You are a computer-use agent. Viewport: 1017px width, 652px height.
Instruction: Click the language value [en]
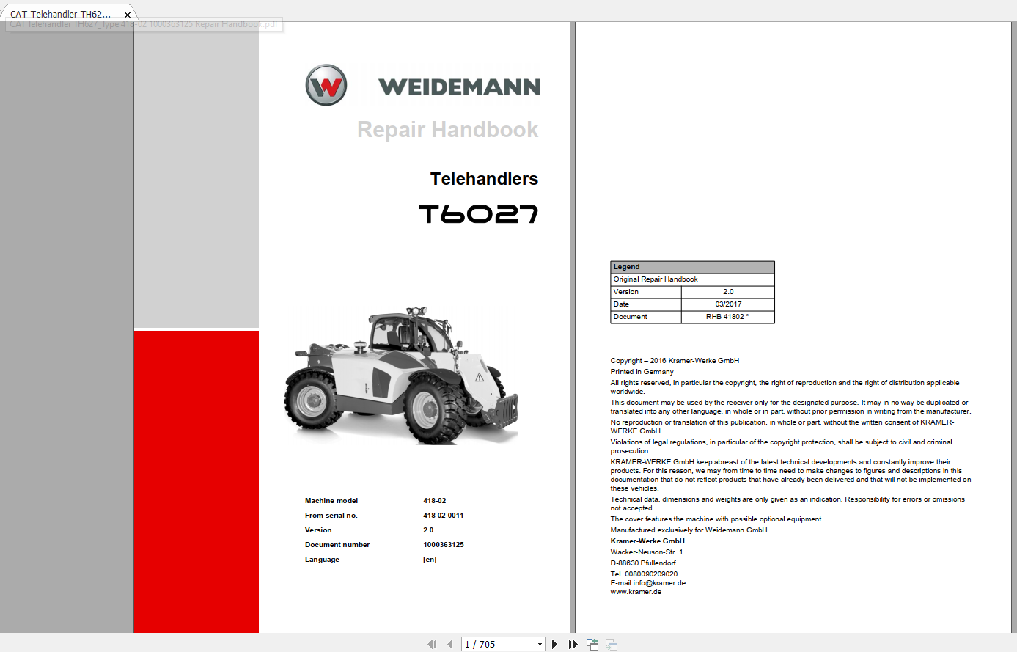pos(430,560)
